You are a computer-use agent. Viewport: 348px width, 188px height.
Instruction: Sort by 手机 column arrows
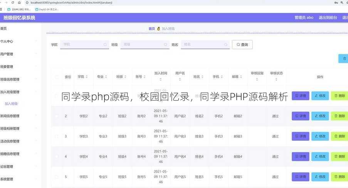pyautogui.click(x=222, y=77)
